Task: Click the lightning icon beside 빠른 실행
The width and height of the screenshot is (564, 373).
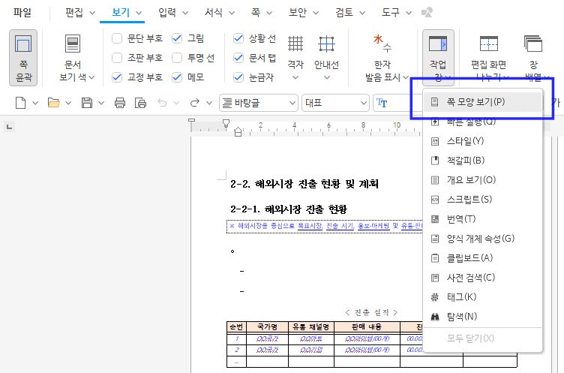Action: pyautogui.click(x=435, y=122)
